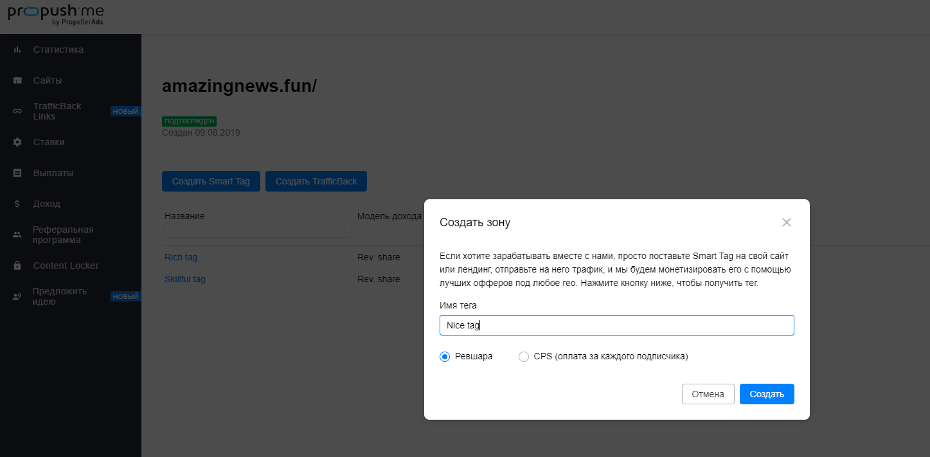The width and height of the screenshot is (930, 457).
Task: Open the Rich tag link
Action: tap(181, 257)
